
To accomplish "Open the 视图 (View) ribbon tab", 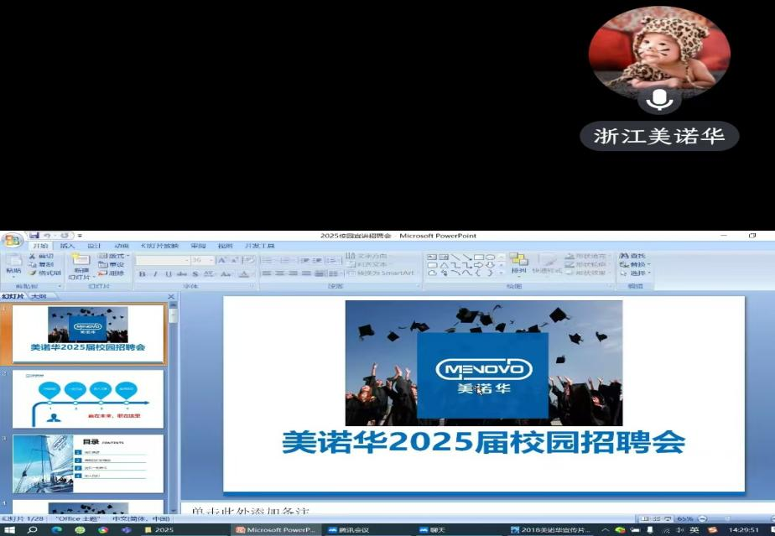I will 225,246.
